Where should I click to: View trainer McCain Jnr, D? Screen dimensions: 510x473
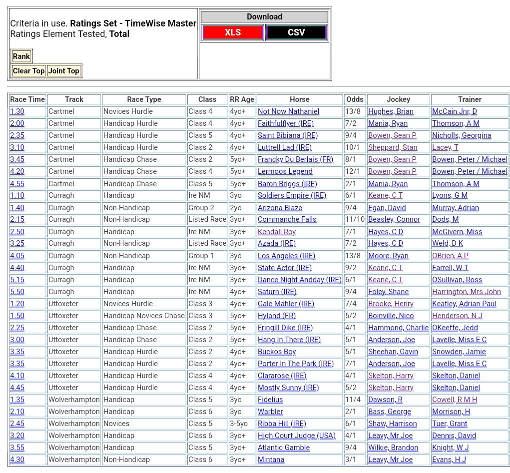click(x=454, y=111)
